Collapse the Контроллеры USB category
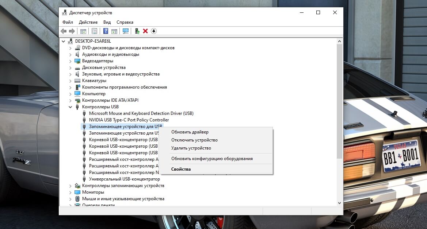 pyautogui.click(x=70, y=107)
